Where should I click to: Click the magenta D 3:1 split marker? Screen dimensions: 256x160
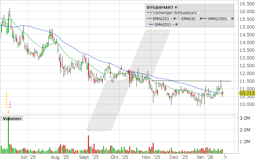[10, 104]
